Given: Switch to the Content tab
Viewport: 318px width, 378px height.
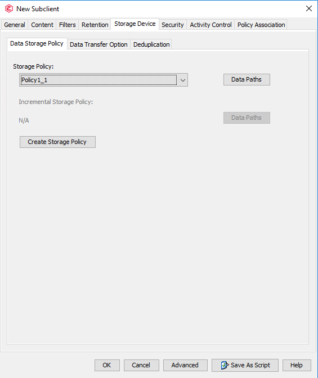Looking at the screenshot, I should pyautogui.click(x=42, y=25).
